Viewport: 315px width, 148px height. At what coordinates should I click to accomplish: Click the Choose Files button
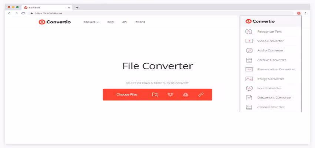(127, 94)
